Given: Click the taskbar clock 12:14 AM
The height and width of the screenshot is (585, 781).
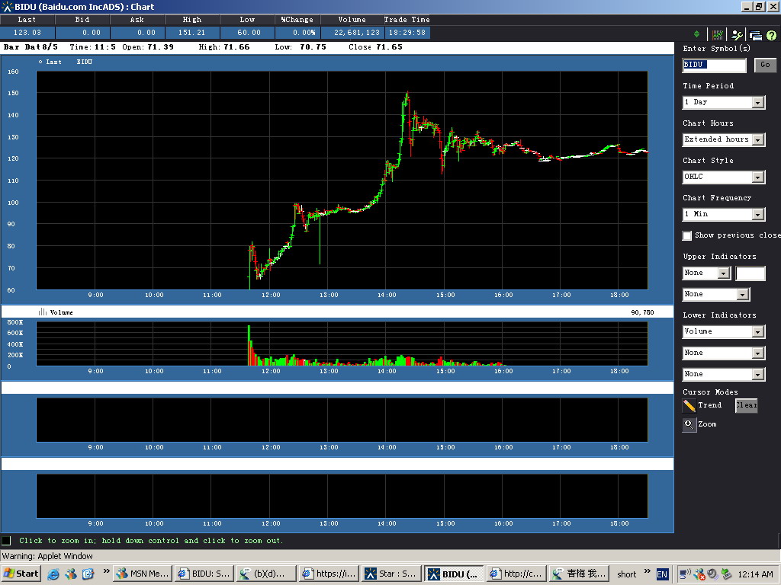Looking at the screenshot, I should (755, 574).
